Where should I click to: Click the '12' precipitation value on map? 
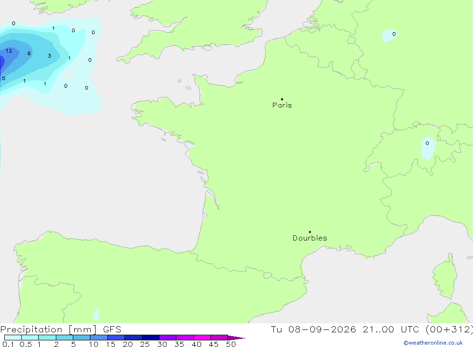(9, 51)
